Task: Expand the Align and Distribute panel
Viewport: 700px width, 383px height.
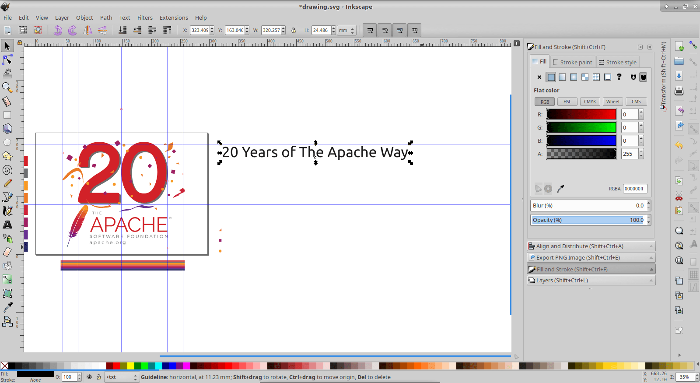Action: tap(591, 246)
